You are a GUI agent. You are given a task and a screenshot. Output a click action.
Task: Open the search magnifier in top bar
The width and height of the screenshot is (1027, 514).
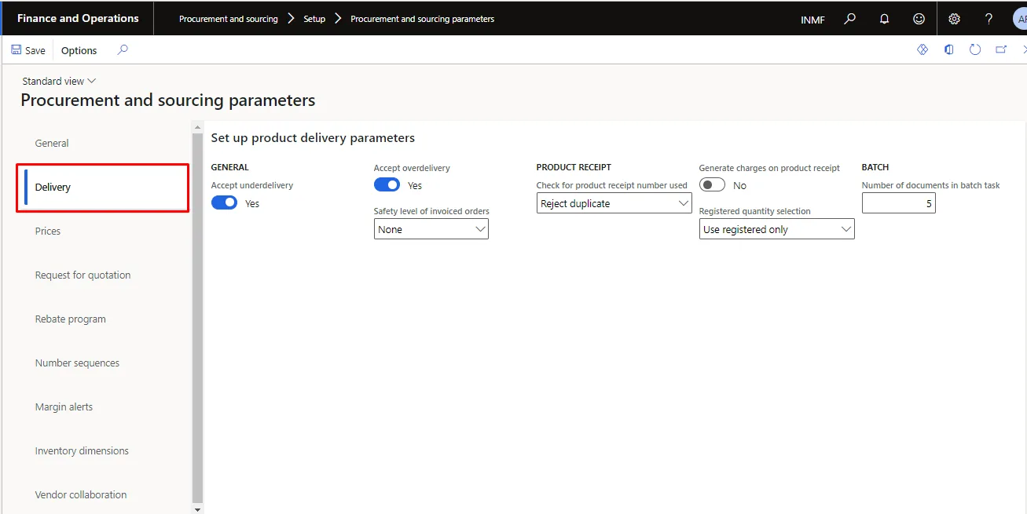[849, 19]
